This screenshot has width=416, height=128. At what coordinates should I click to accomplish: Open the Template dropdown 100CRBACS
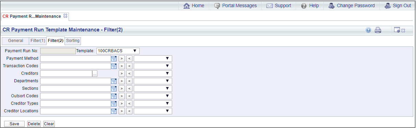point(118,51)
